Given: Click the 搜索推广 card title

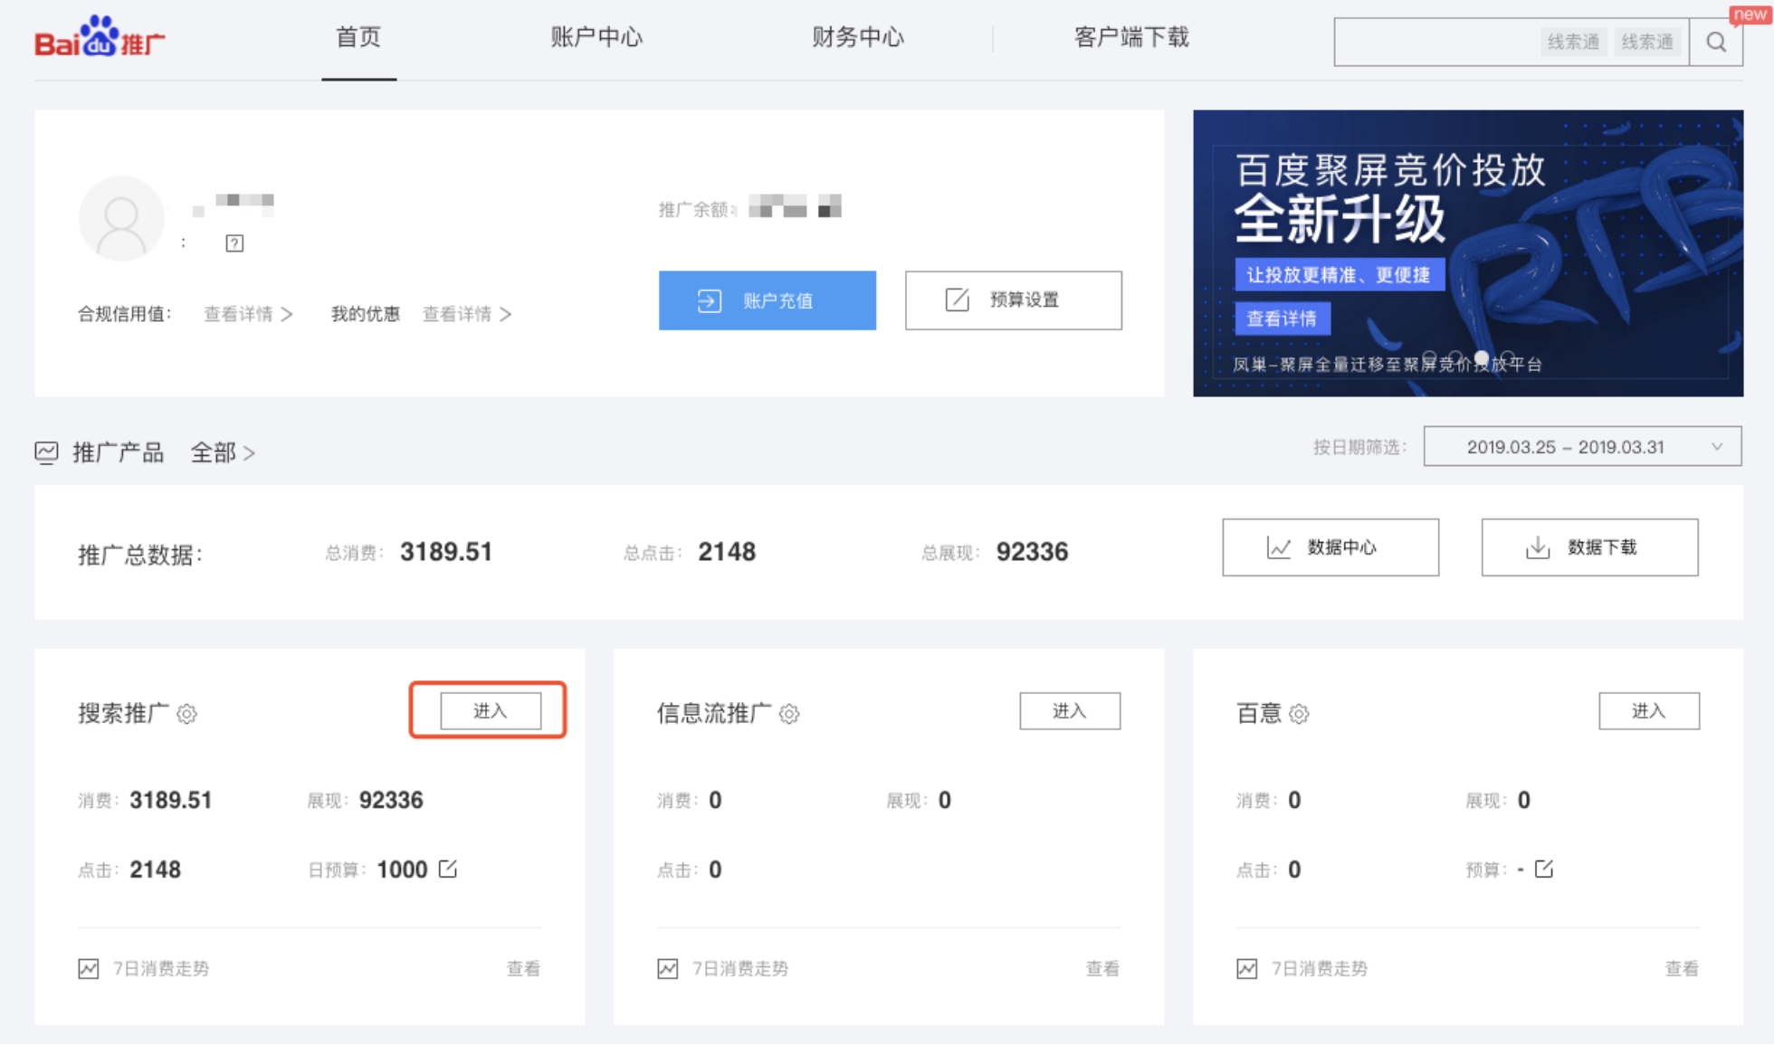Looking at the screenshot, I should pyautogui.click(x=124, y=714).
